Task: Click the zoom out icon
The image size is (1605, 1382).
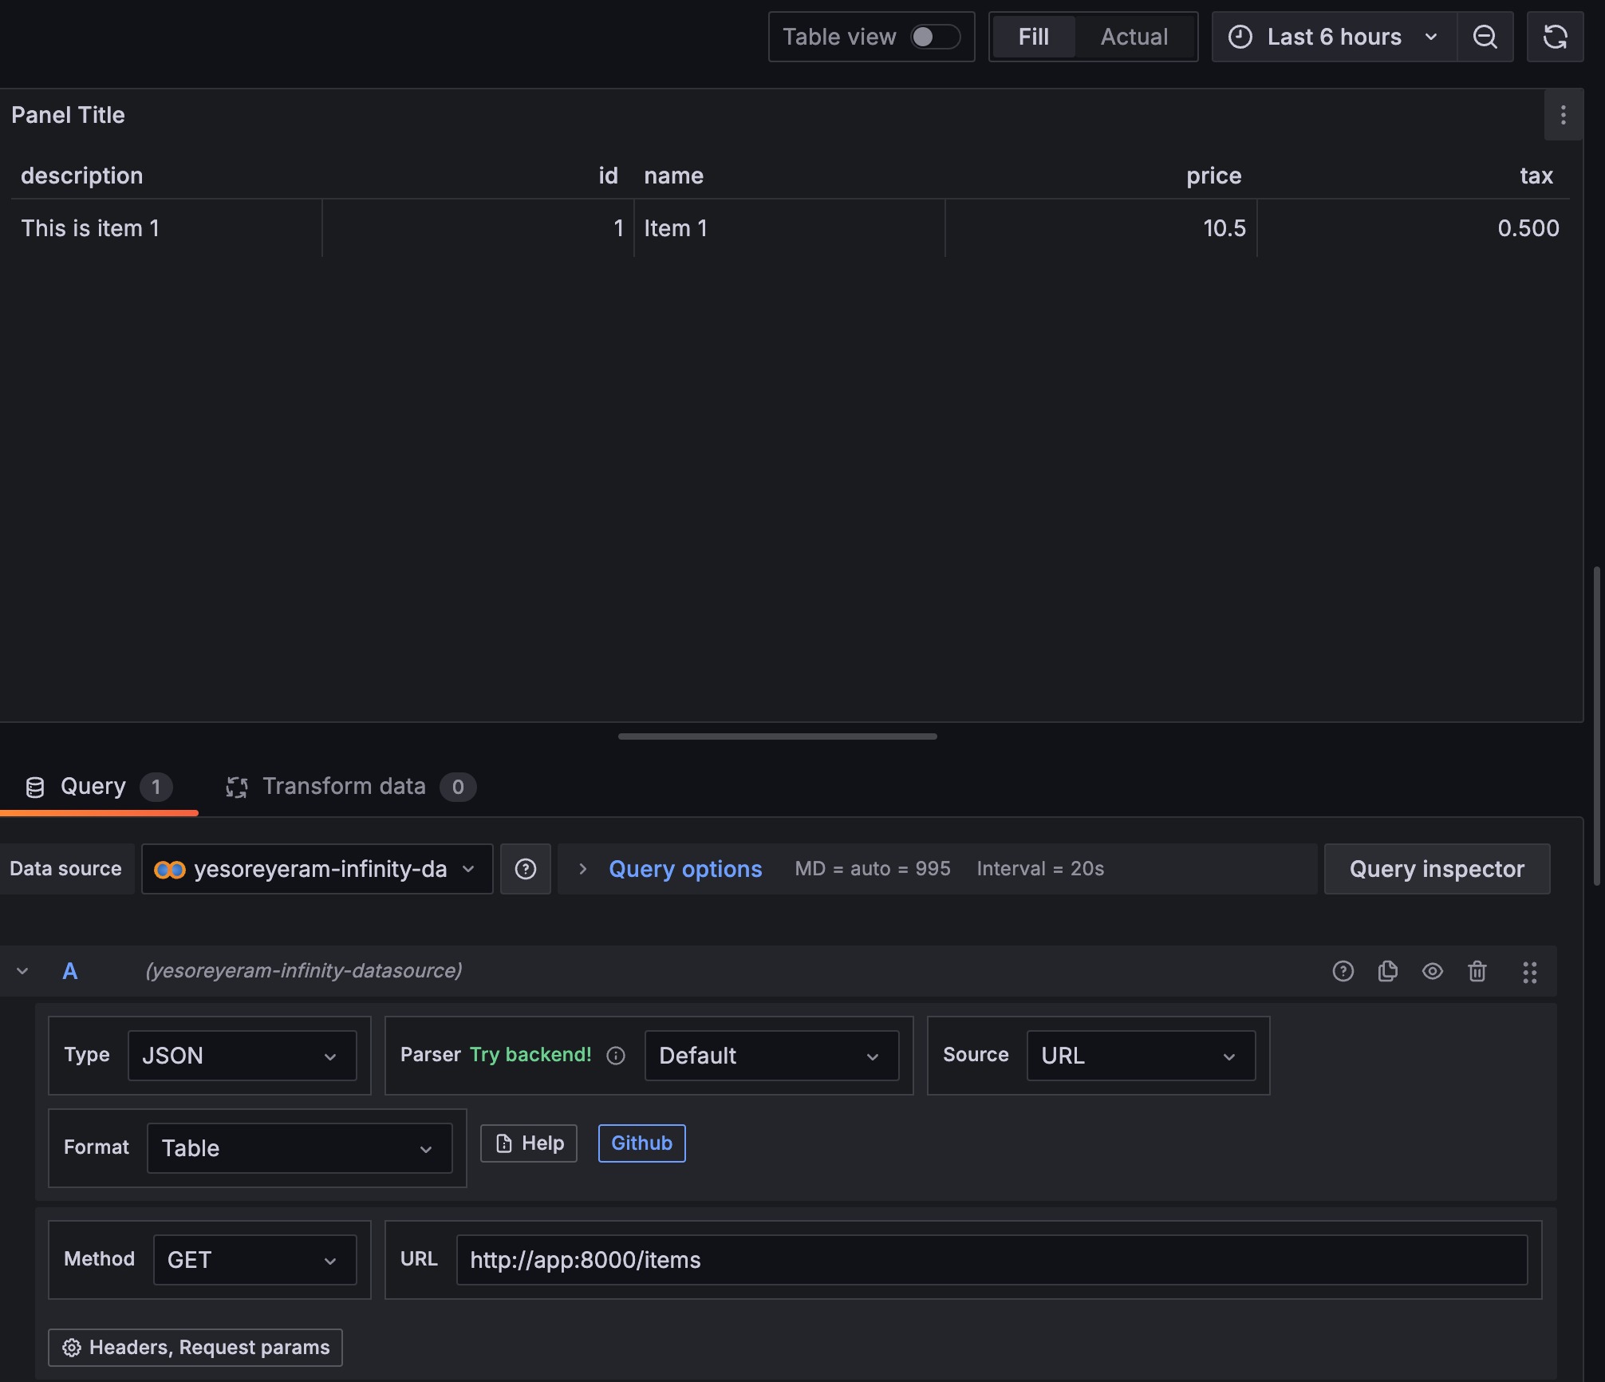Action: point(1486,37)
